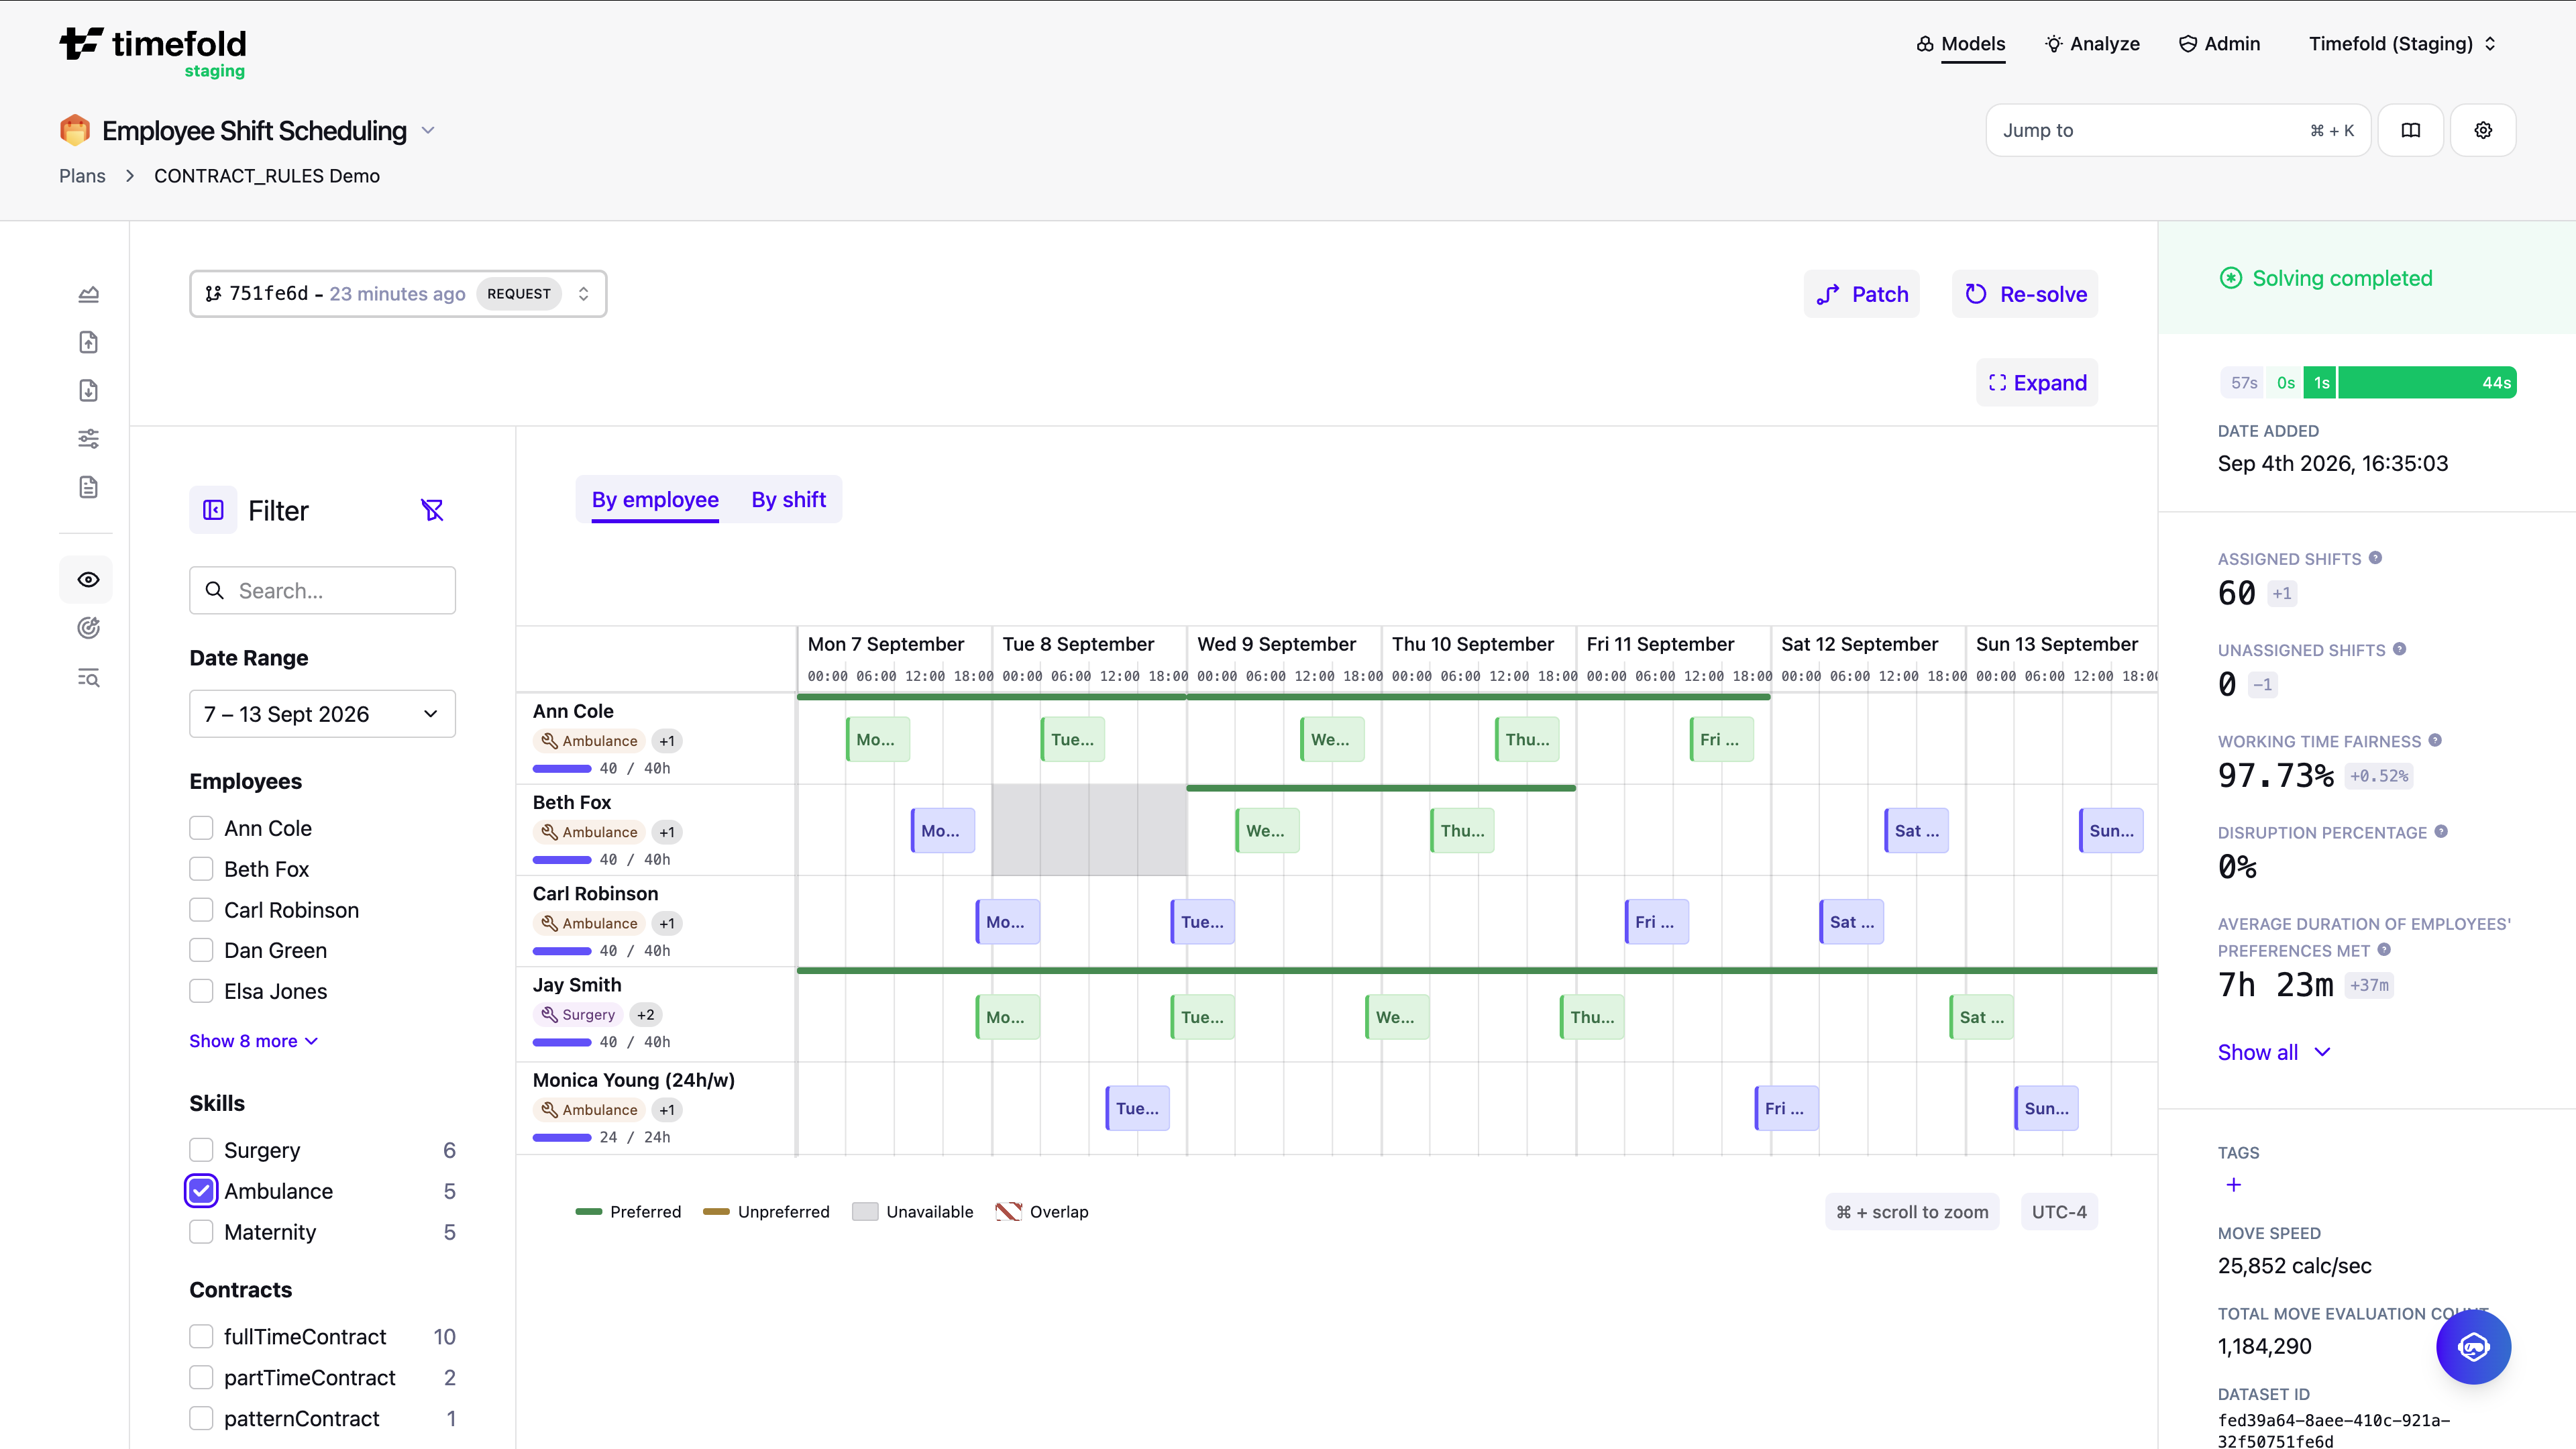Open the Models nav item

[x=1960, y=44]
